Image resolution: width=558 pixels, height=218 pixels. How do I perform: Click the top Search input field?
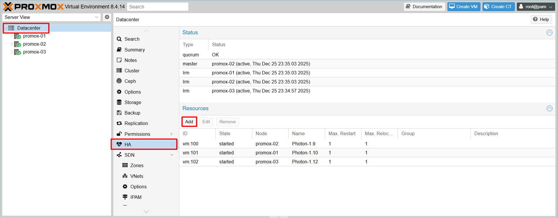(x=157, y=7)
